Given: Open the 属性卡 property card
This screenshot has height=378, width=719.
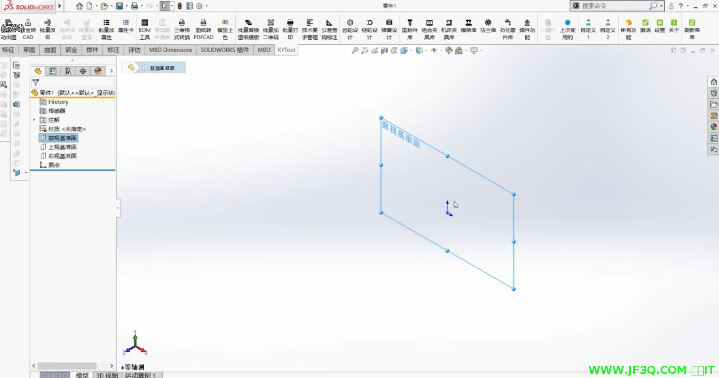Looking at the screenshot, I should tap(126, 26).
